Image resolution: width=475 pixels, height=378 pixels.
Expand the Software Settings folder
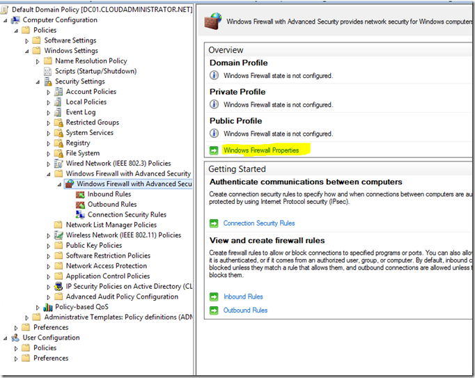tap(28, 41)
